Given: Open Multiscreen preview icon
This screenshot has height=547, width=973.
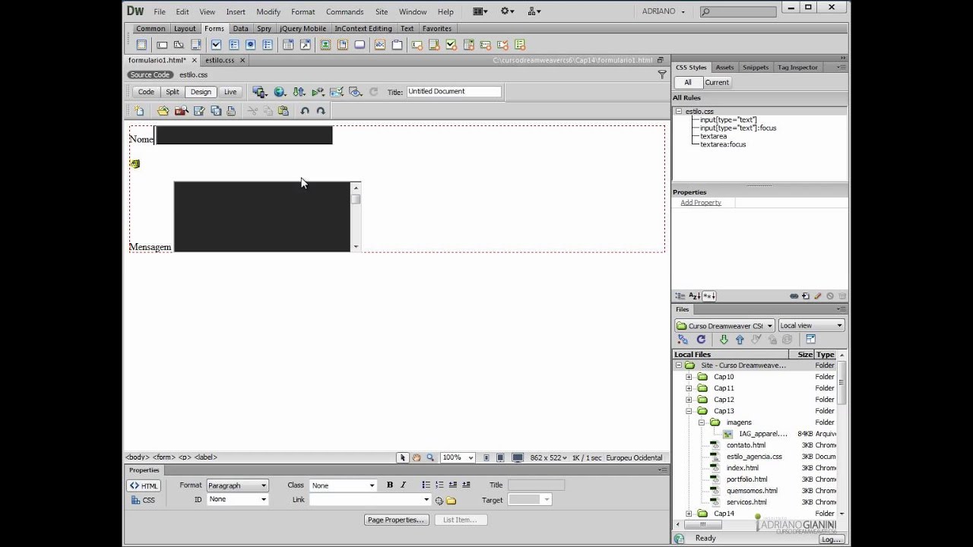Looking at the screenshot, I should 260,92.
